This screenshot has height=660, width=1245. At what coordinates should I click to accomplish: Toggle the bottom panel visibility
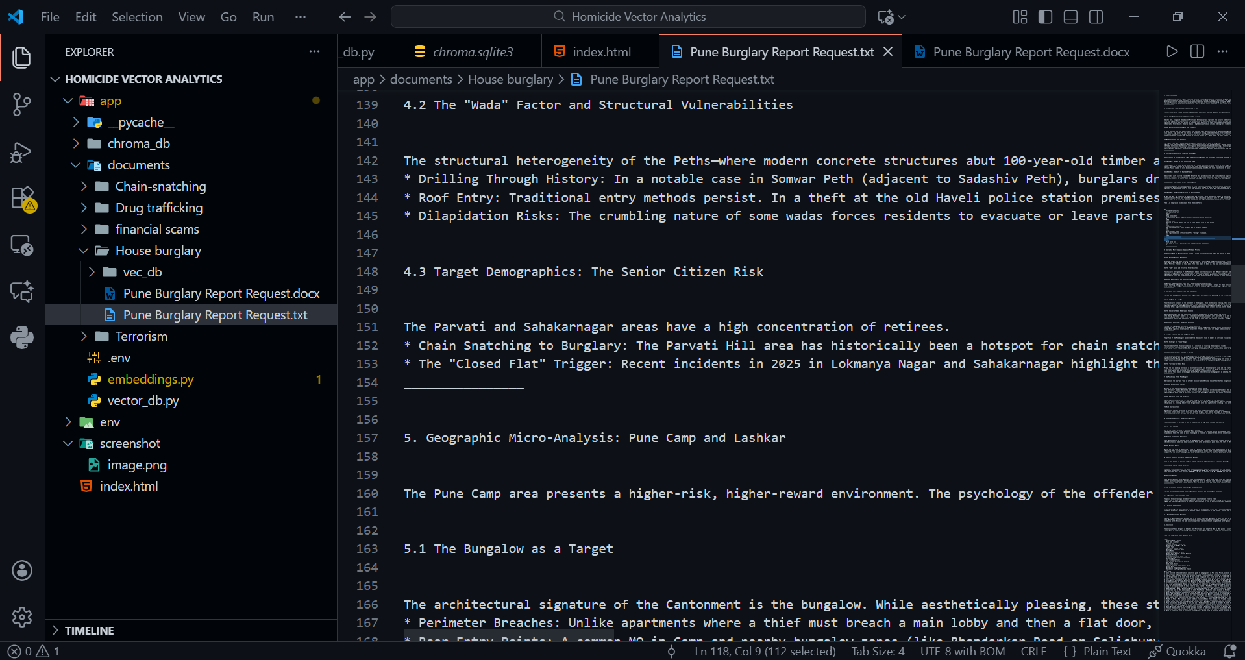click(1070, 17)
